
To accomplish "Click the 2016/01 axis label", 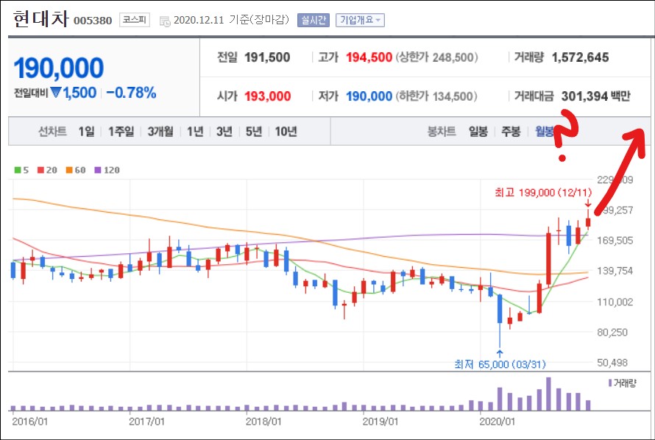I will [29, 421].
